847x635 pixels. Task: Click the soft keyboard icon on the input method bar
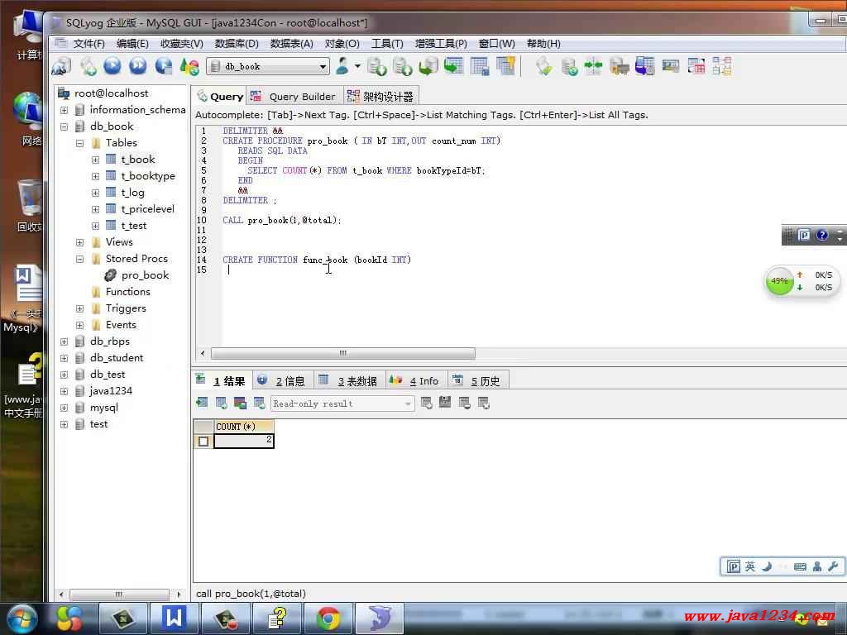(x=800, y=566)
